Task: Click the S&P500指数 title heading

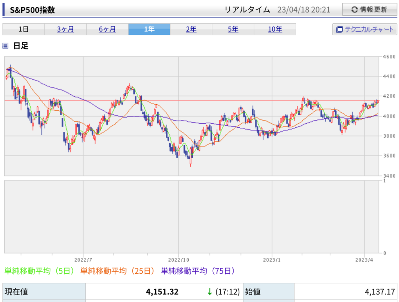Action: pyautogui.click(x=32, y=10)
